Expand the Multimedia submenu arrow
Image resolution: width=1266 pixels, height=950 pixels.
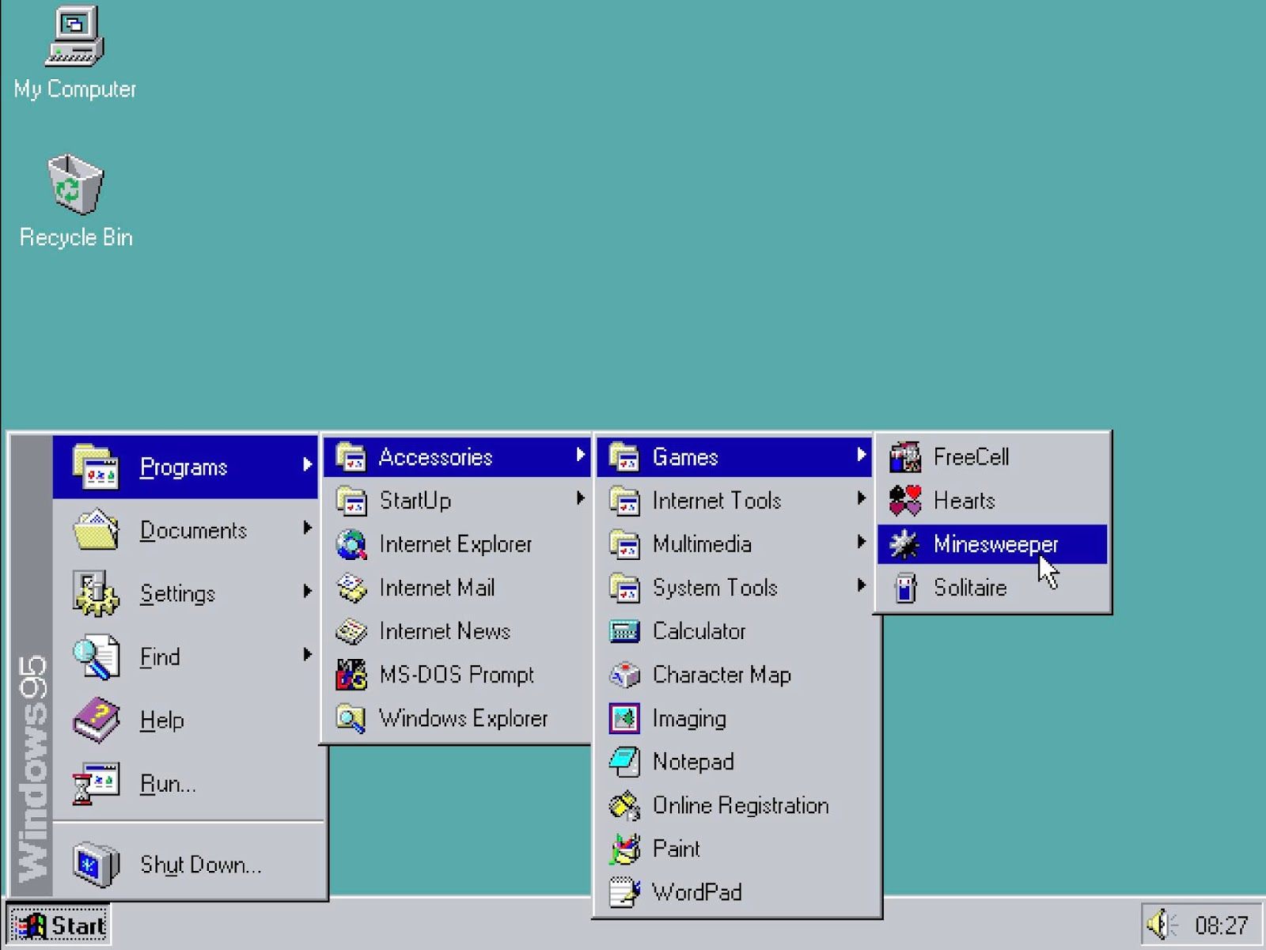861,542
